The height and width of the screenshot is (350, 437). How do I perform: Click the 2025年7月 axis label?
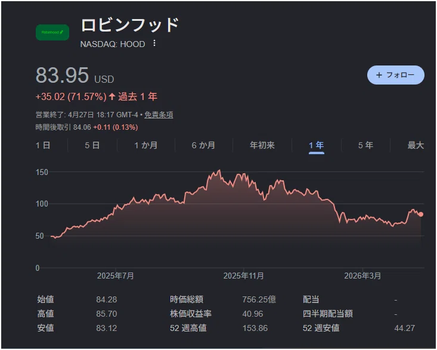click(116, 276)
